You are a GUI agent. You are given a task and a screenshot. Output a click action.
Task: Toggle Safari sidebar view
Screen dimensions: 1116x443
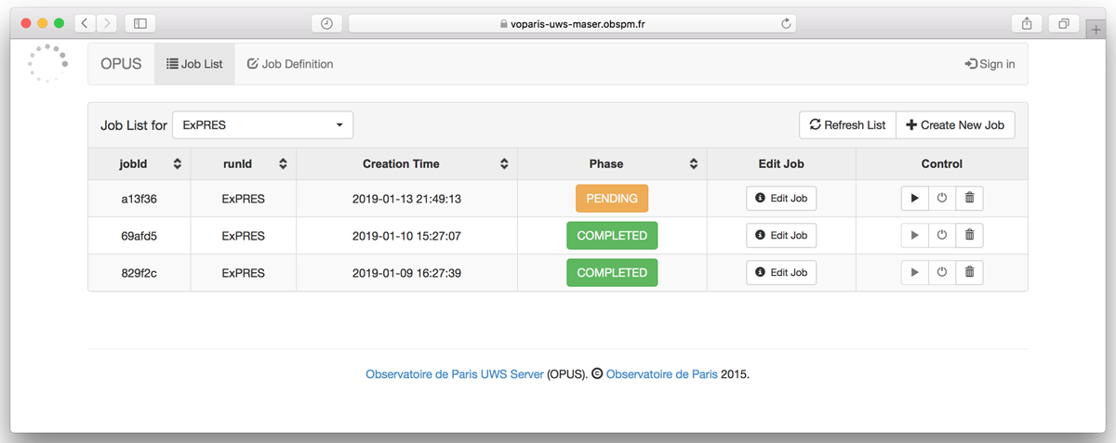140,23
